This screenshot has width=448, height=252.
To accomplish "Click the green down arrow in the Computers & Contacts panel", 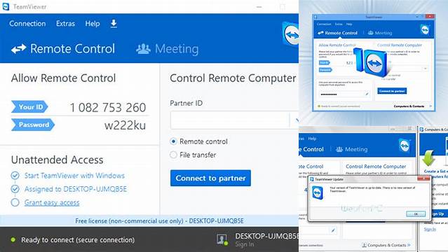I will 428,157.
